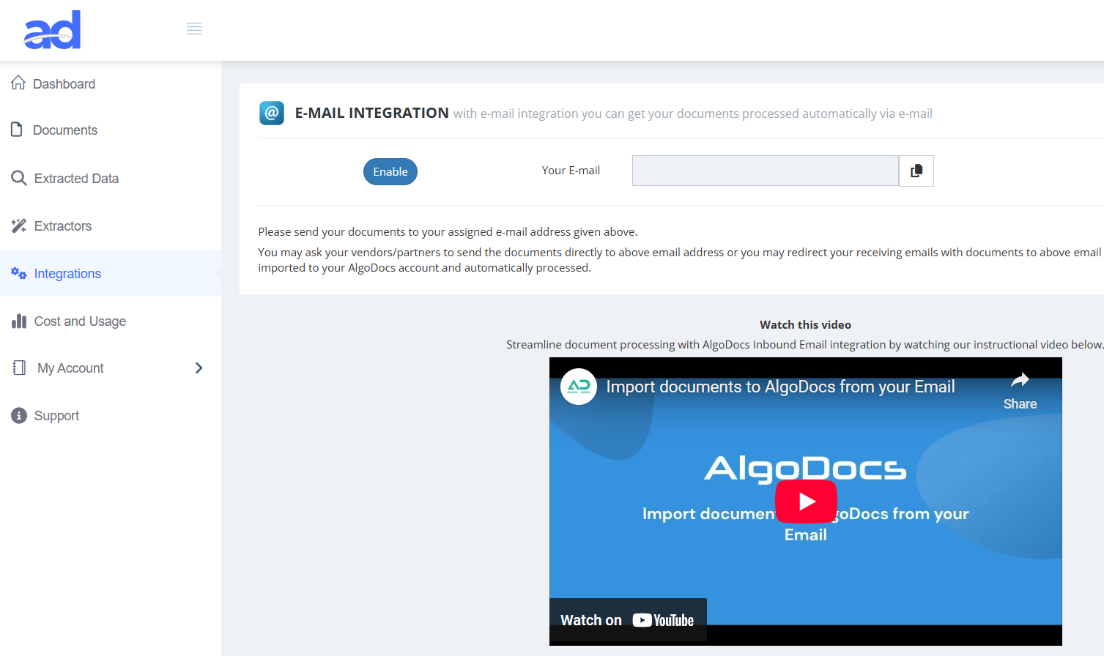
Task: Enable e-mail integration
Action: [x=390, y=171]
